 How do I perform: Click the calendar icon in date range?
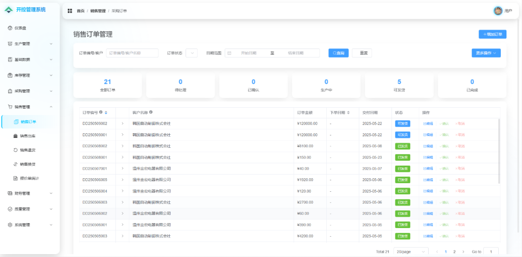click(x=229, y=53)
